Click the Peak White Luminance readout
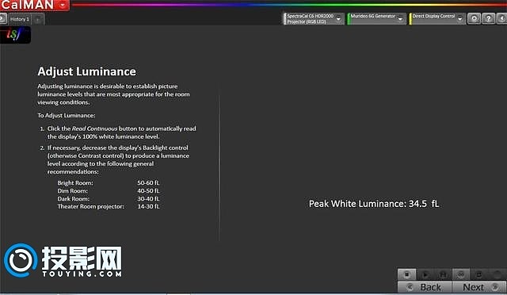 (374, 204)
